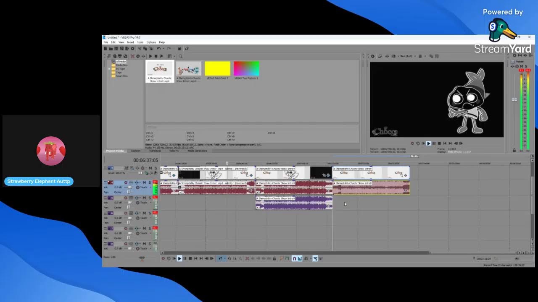The image size is (538, 302).
Task: Open Track Motion on the video track
Action: [132, 168]
